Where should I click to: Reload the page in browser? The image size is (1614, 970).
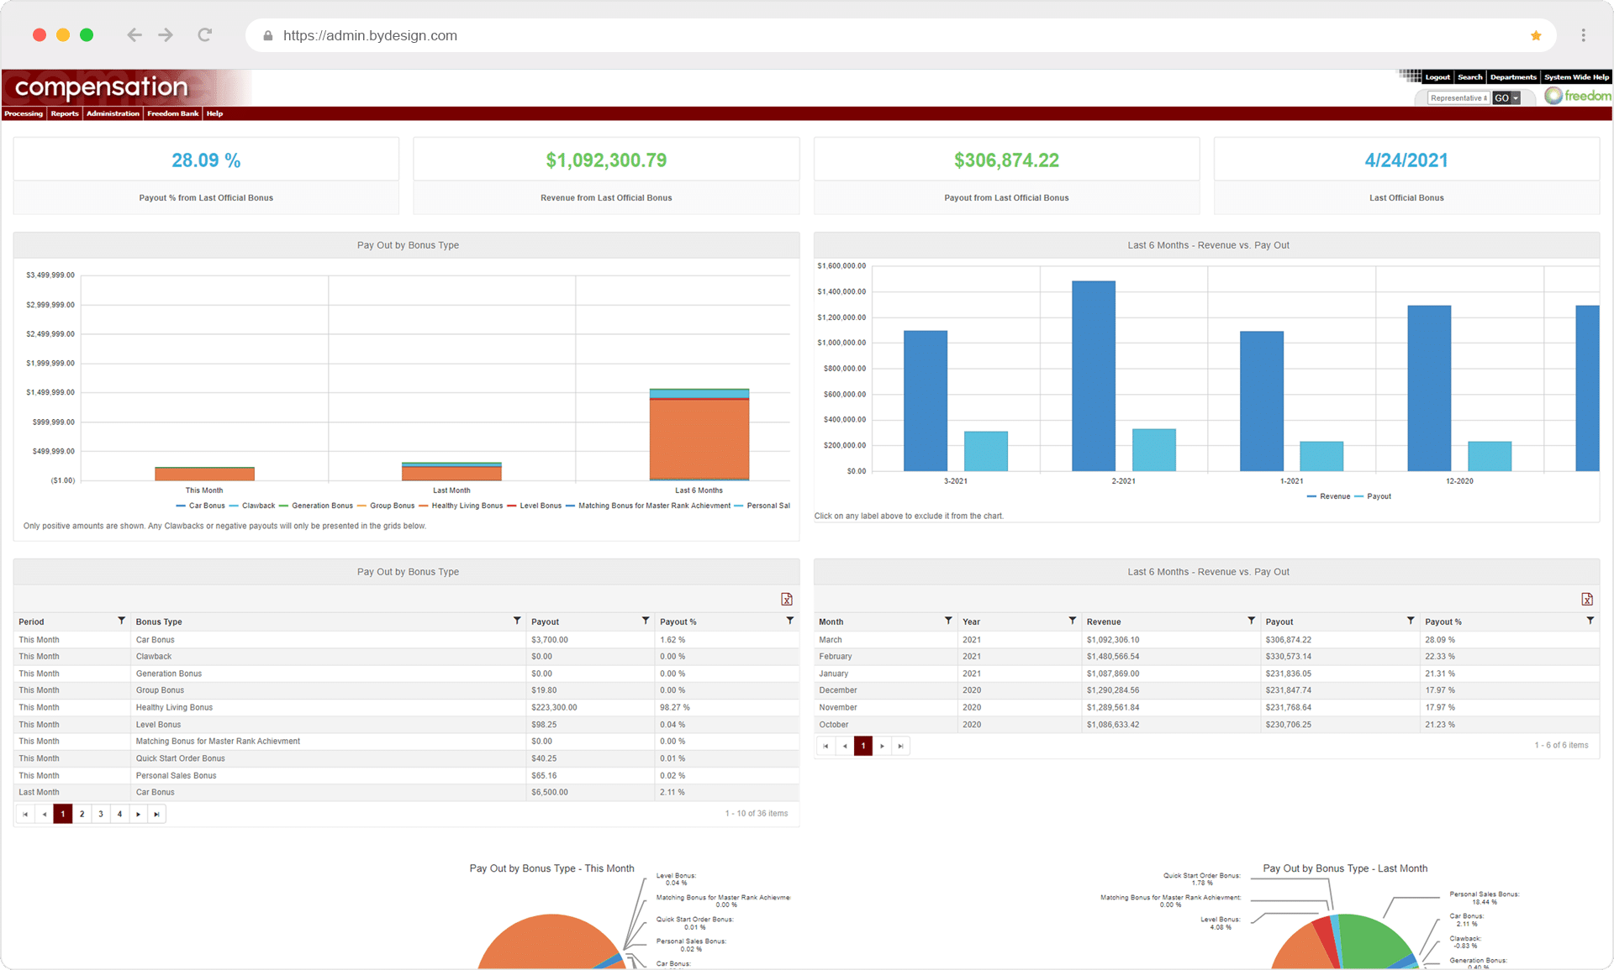[x=204, y=35]
